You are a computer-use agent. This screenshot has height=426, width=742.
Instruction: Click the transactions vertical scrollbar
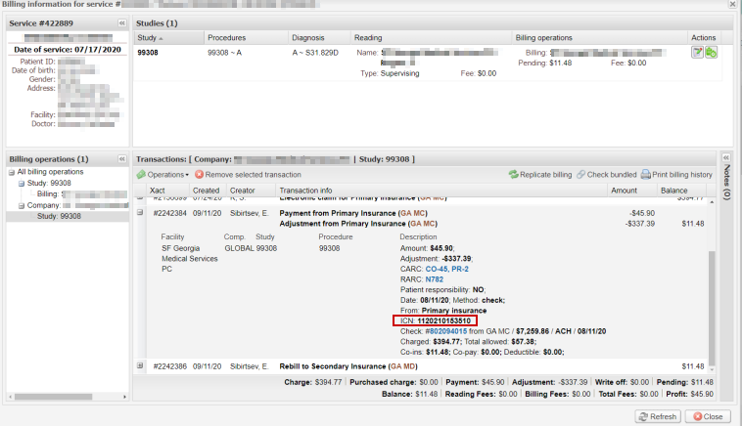(712, 307)
